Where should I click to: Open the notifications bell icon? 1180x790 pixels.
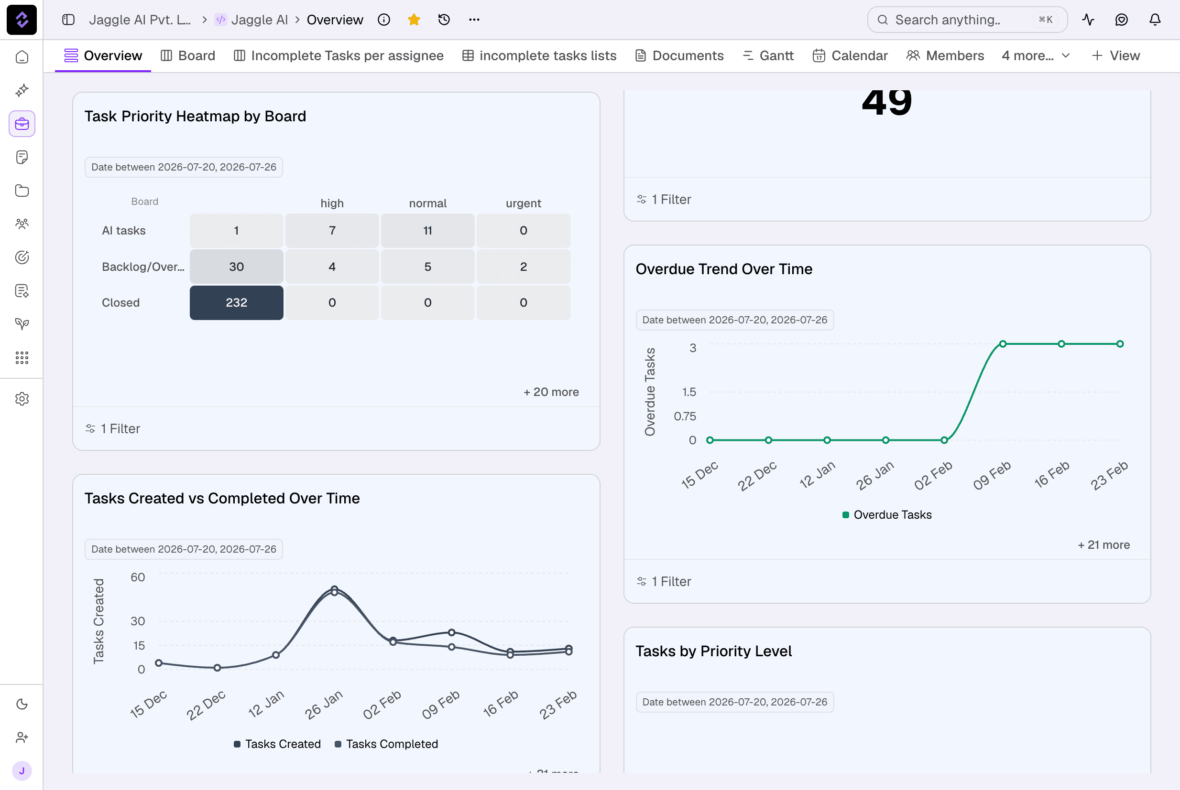[1155, 20]
